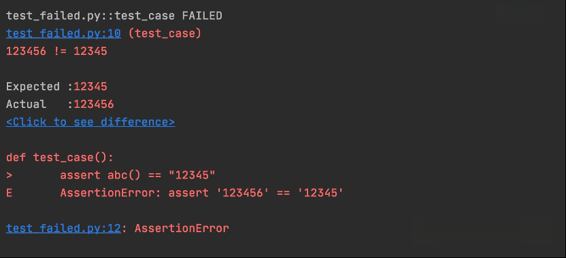Click AssertionError text after test_failed.py:12
Image resolution: width=566 pixels, height=258 pixels.
point(182,228)
